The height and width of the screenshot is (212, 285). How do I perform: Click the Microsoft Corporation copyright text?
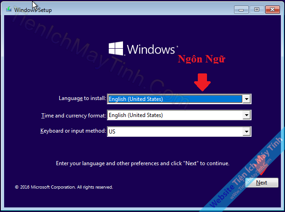click(x=64, y=187)
